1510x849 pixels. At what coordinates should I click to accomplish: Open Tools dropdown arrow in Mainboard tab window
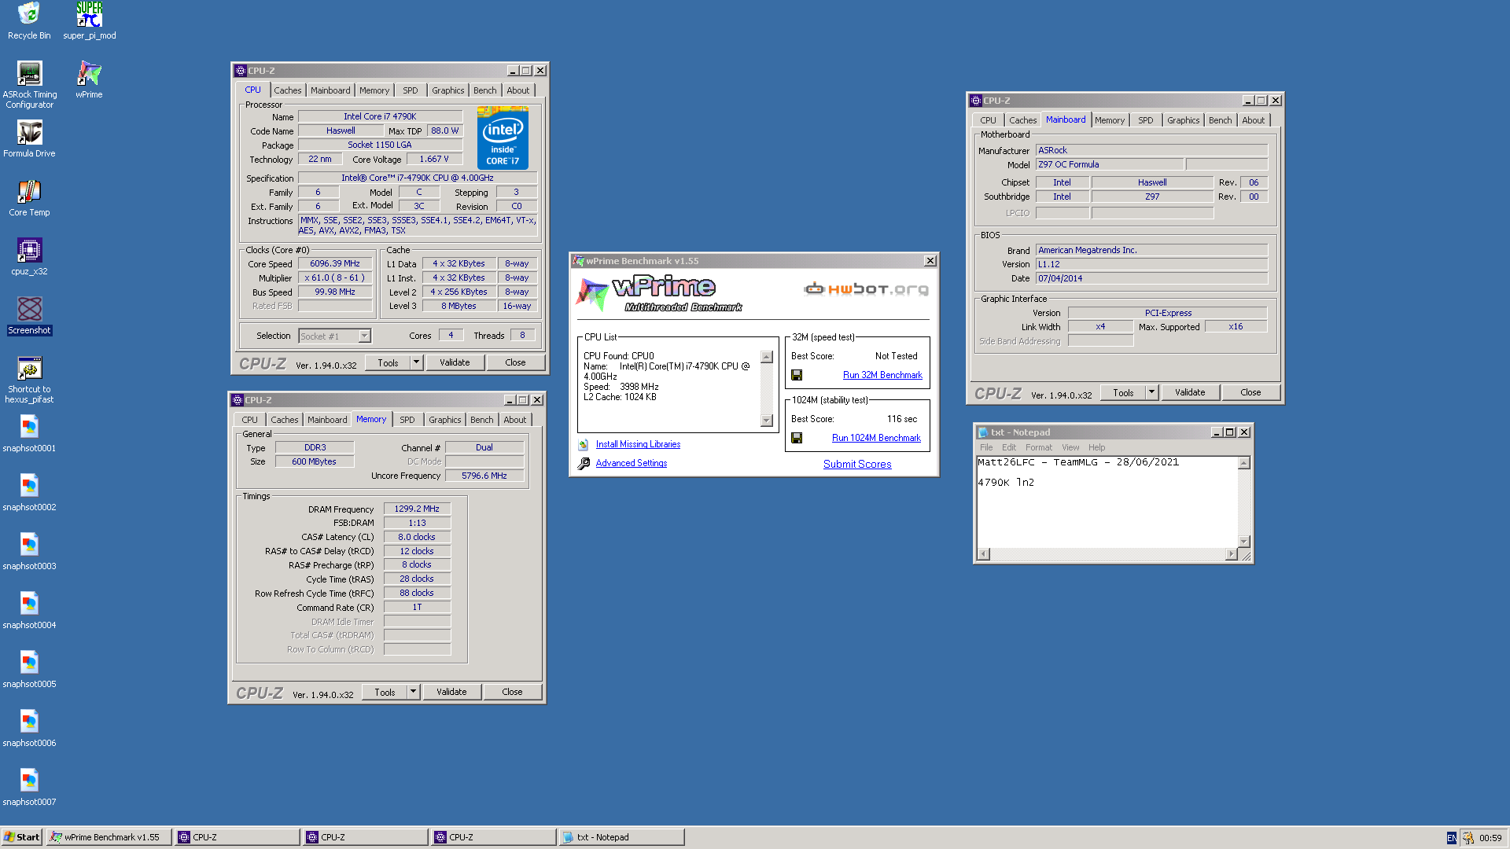click(x=1151, y=392)
